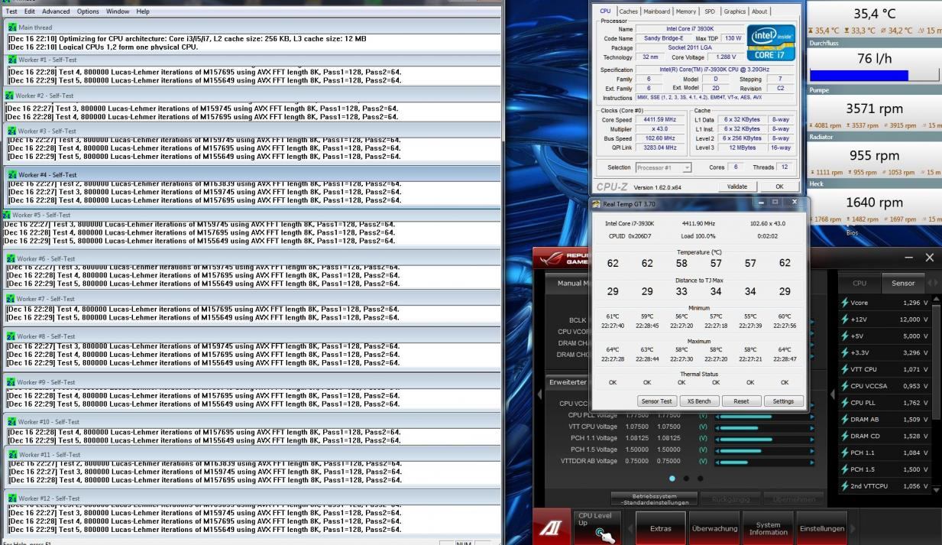Click the Worker #3 Self-Test window icon
The width and height of the screenshot is (942, 545).
coord(12,131)
